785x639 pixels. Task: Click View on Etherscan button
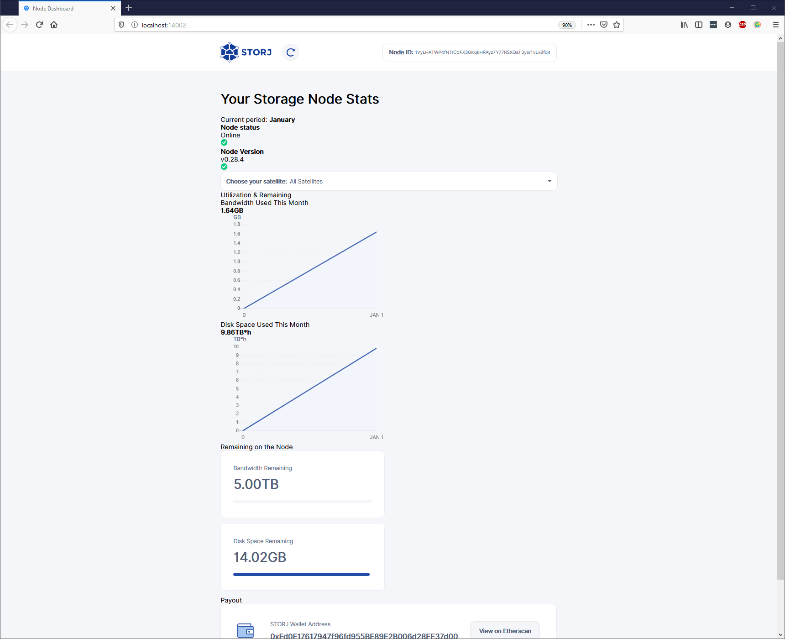505,631
